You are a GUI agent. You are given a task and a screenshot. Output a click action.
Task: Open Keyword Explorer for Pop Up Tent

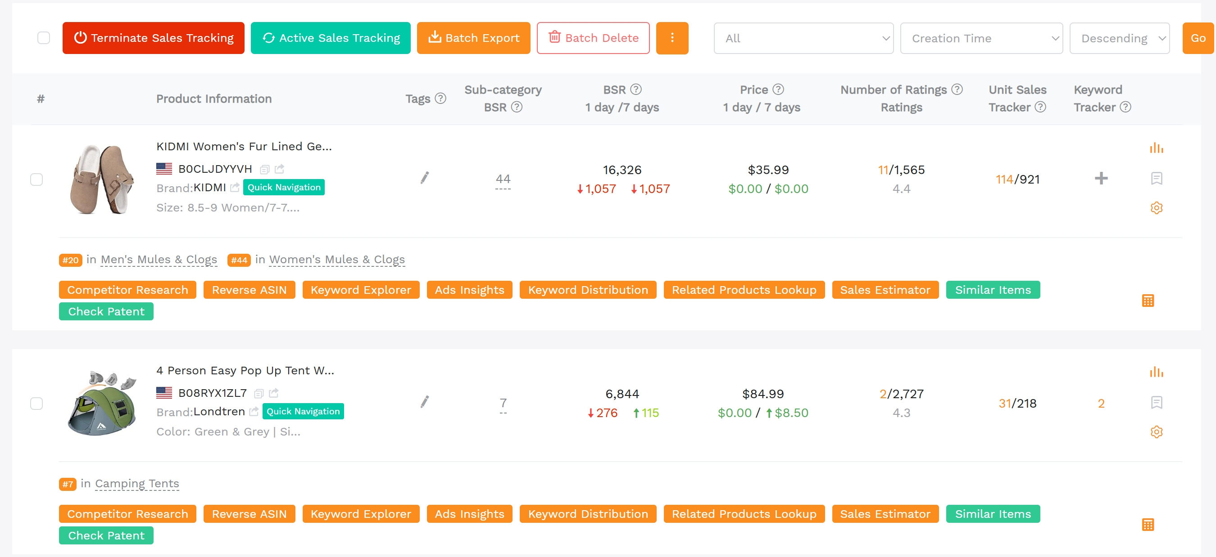point(361,514)
